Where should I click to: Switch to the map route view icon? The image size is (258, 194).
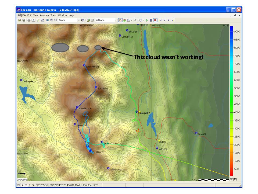[120, 20]
